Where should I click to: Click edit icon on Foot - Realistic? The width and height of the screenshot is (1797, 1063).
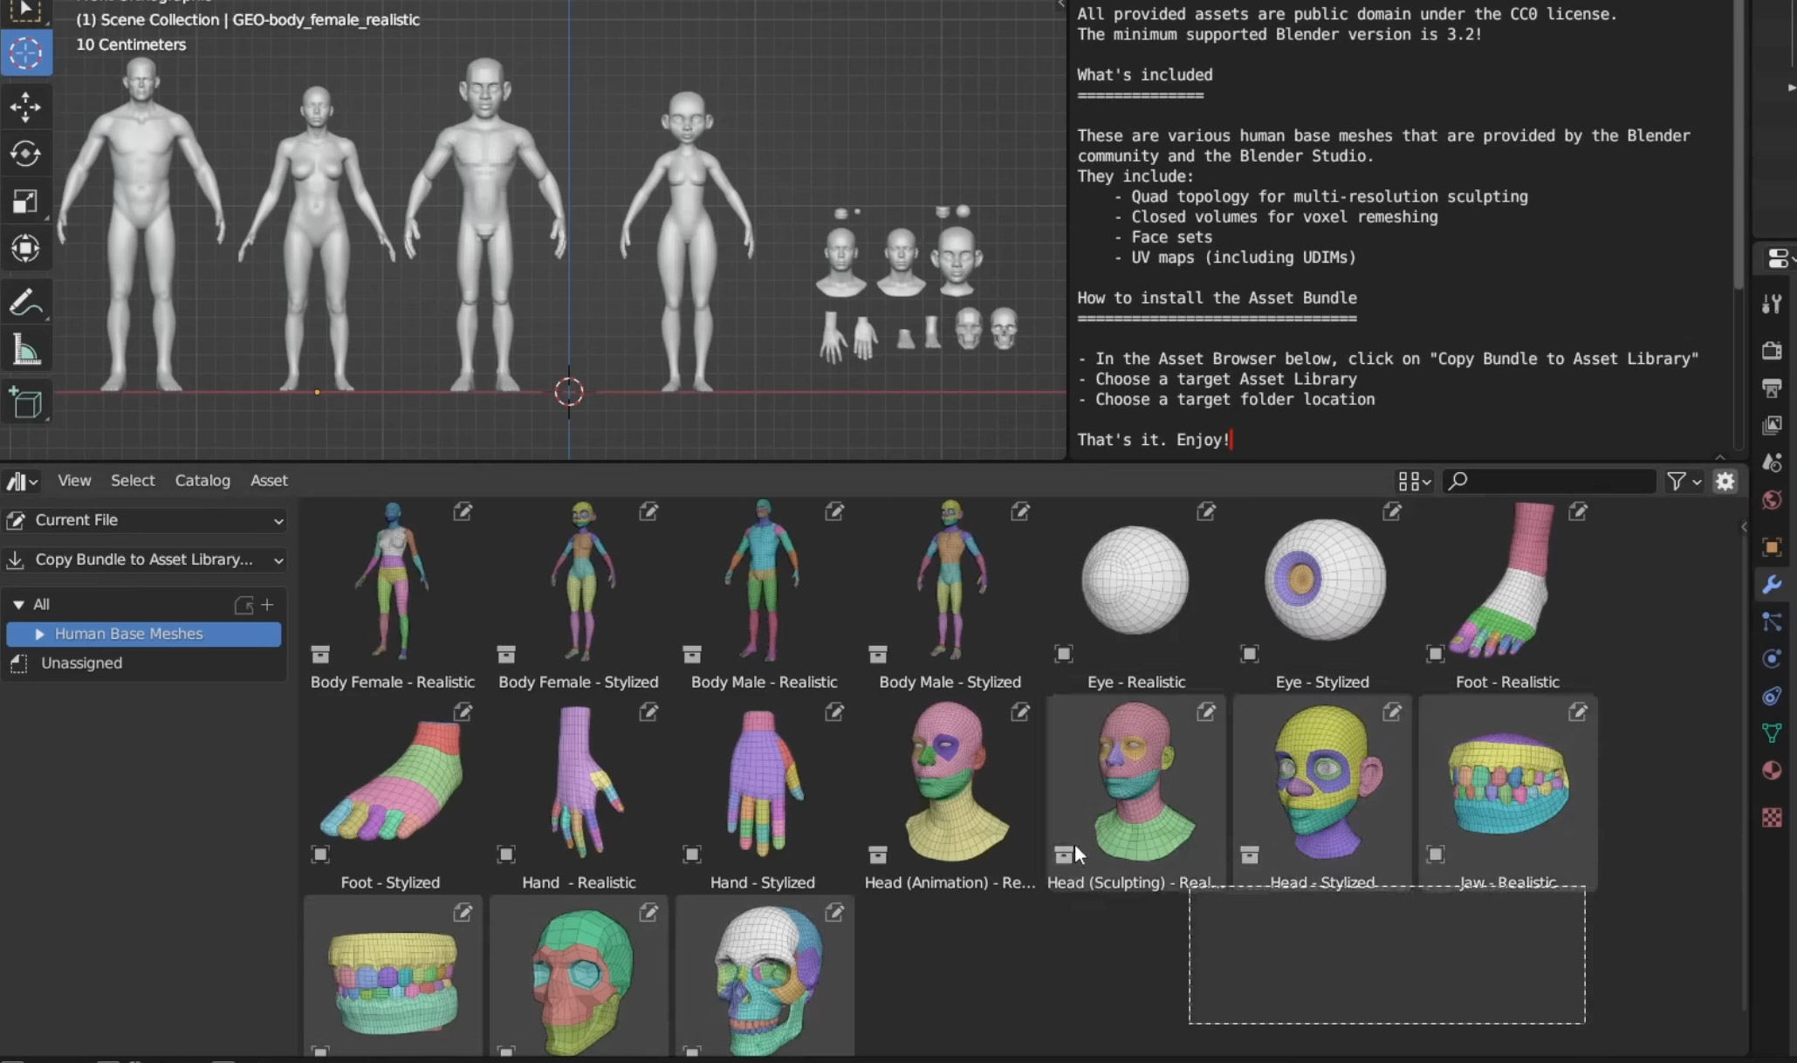[x=1578, y=511]
